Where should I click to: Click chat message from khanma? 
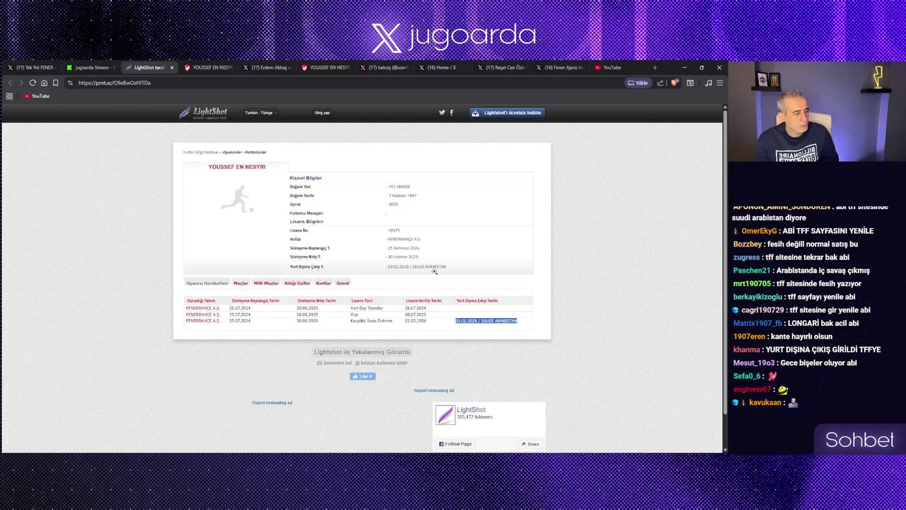tap(807, 349)
